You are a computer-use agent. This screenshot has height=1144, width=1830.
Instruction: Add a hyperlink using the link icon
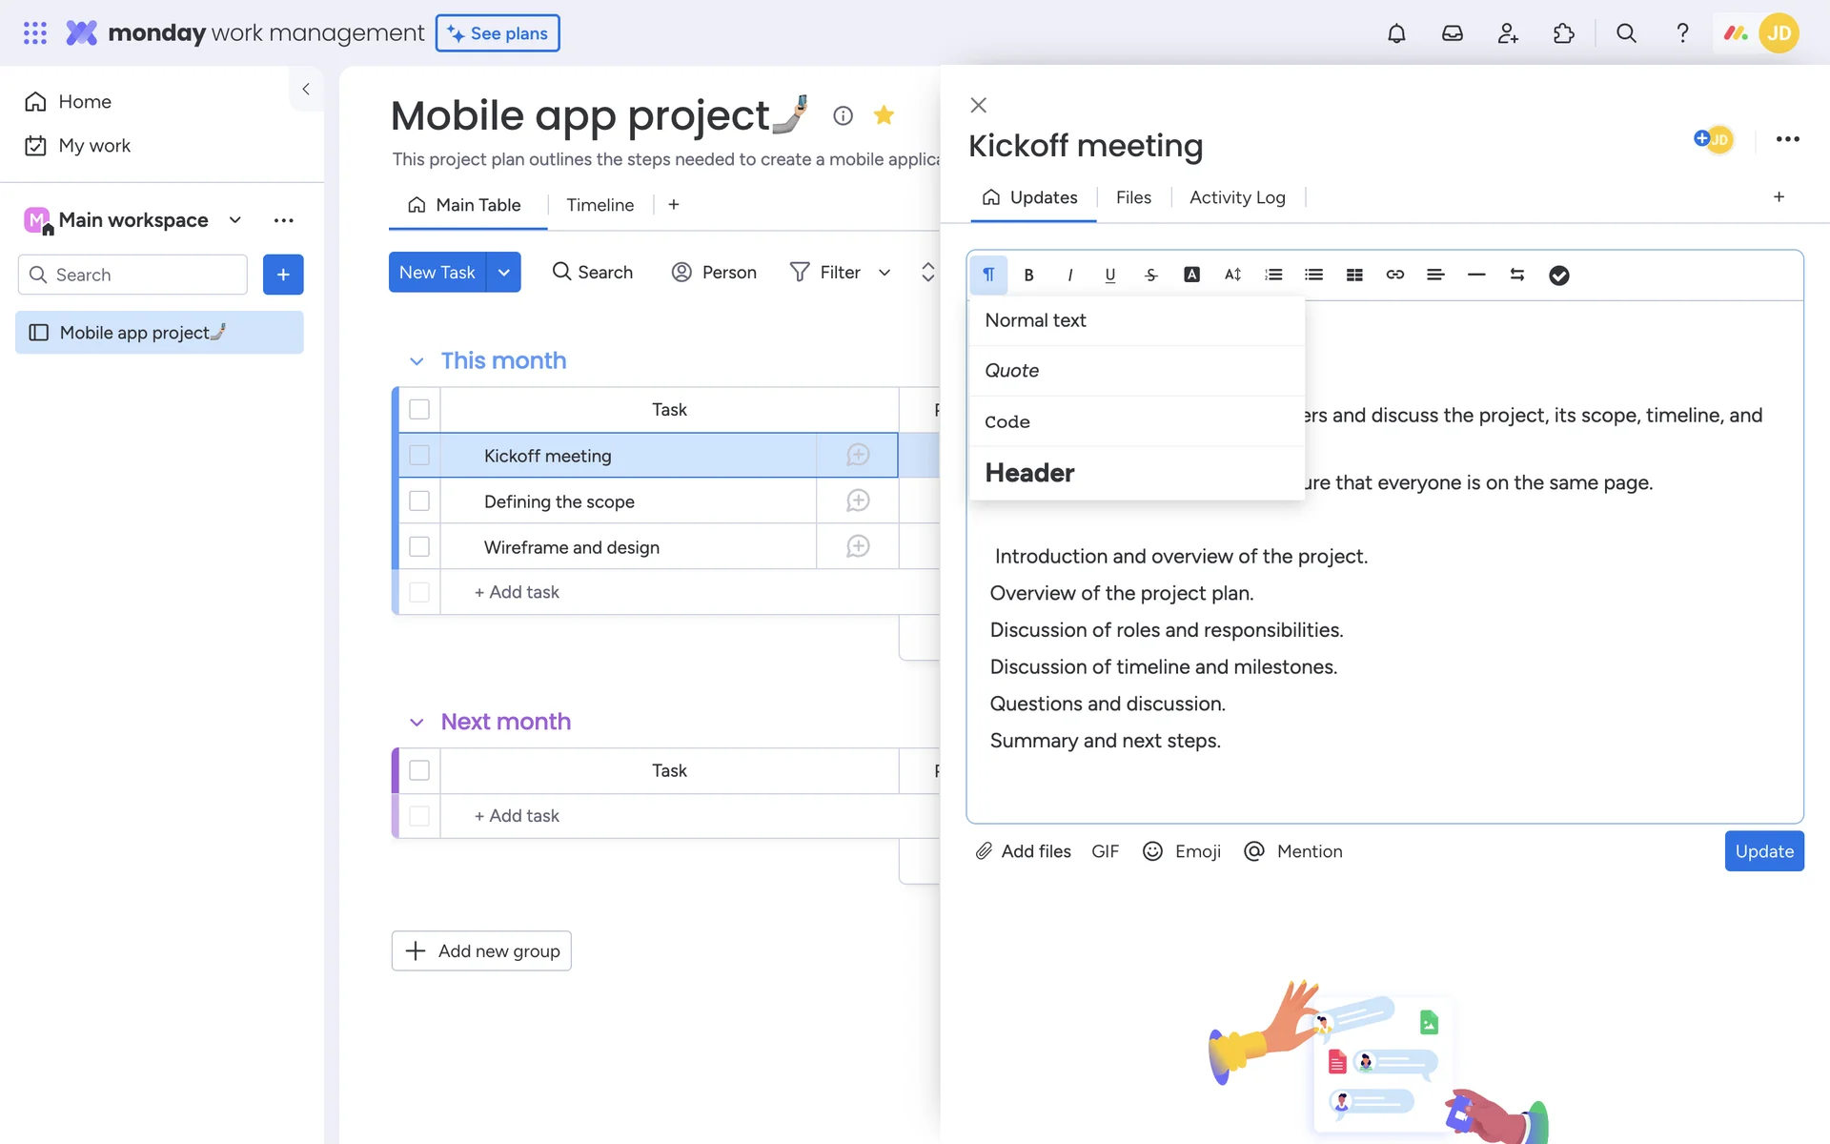tap(1394, 275)
